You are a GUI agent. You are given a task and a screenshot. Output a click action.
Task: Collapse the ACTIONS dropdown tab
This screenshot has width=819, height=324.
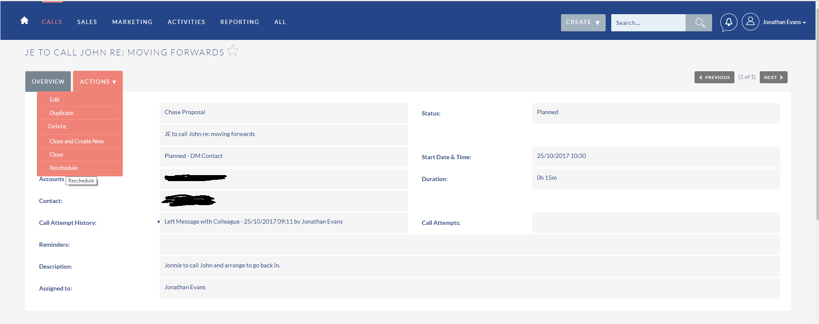(98, 82)
